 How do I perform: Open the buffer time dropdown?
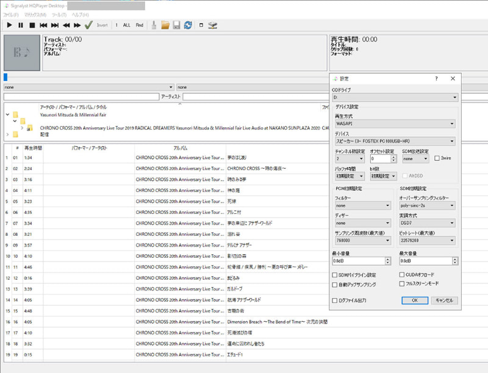point(350,176)
